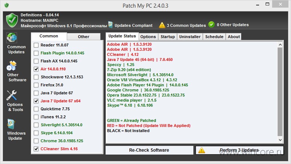Open the Options tab
The image size is (291, 164).
(x=148, y=37)
